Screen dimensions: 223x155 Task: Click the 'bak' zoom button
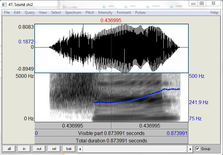click(69, 149)
